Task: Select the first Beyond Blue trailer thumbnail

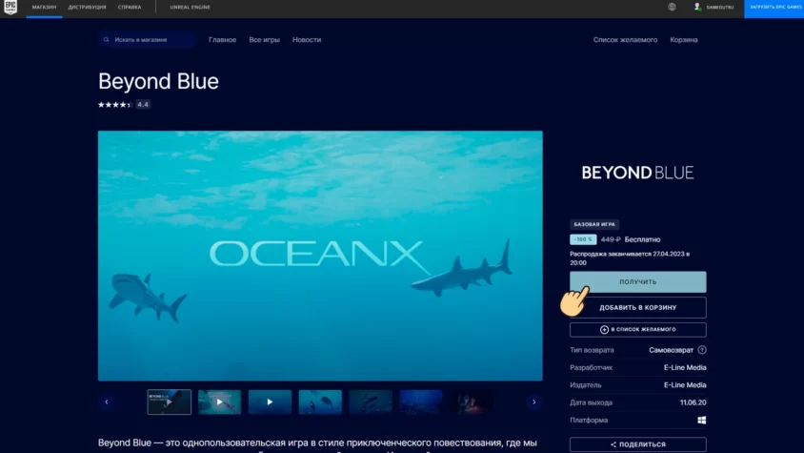Action: click(x=170, y=402)
